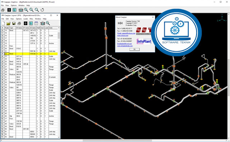Select the 1310.64 value in the highlighted row
This screenshot has width=230, height=142.
pos(33,54)
